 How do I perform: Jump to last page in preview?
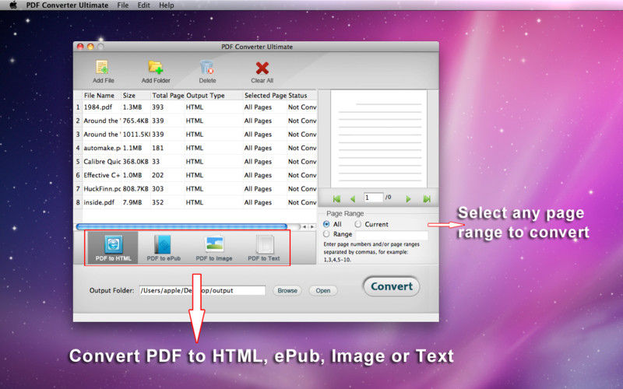pos(427,199)
